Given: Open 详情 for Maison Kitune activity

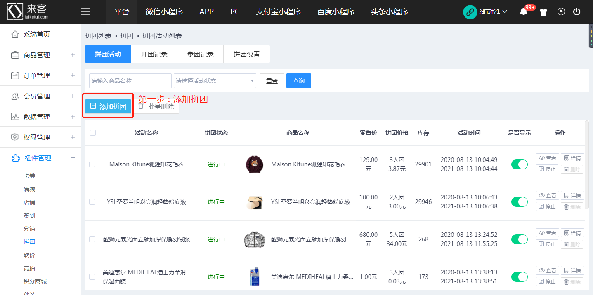Looking at the screenshot, I should (x=572, y=158).
